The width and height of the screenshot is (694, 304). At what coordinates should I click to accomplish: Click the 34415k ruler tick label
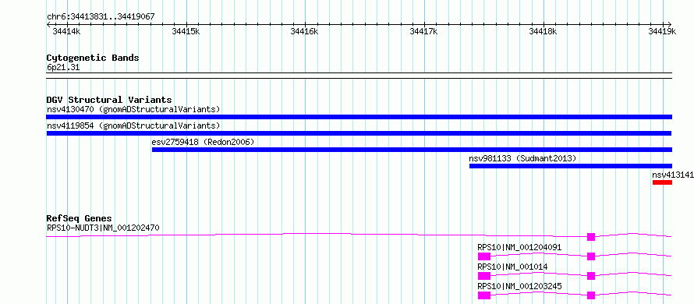point(186,31)
